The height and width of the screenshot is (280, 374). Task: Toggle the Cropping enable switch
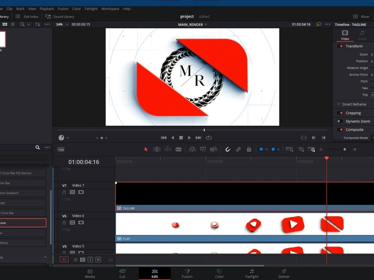point(340,113)
